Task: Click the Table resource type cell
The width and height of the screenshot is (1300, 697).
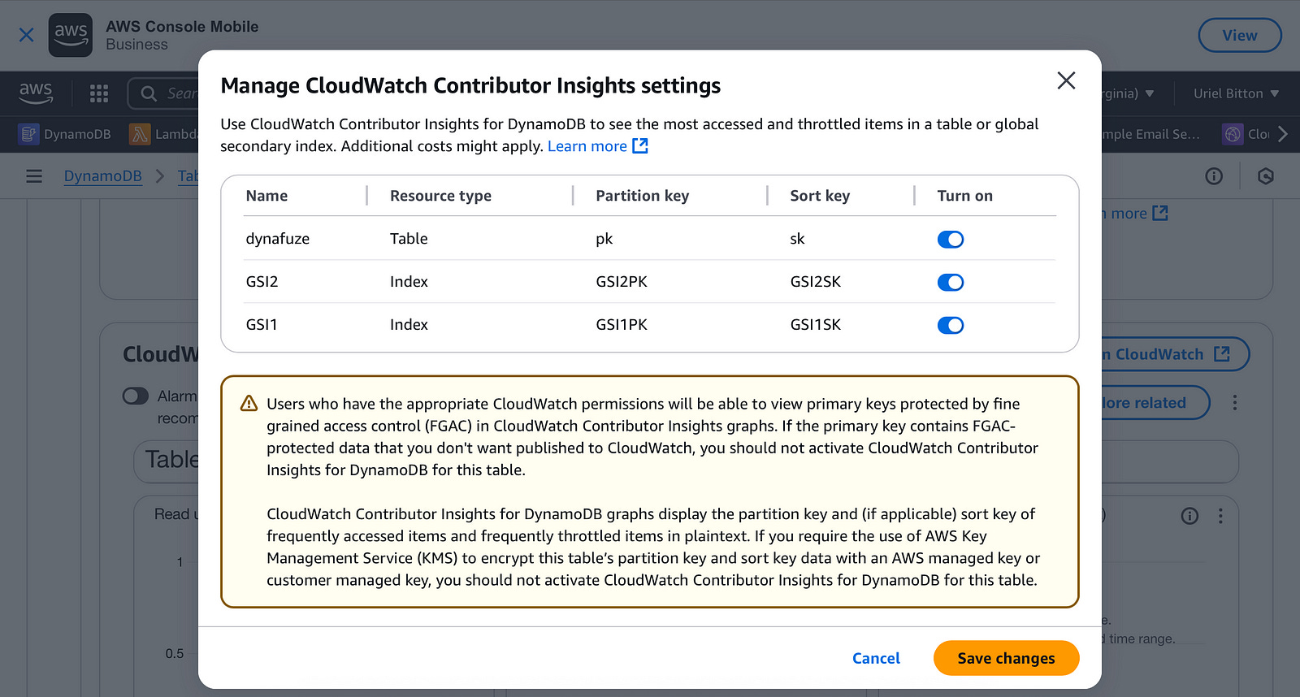Action: 409,239
